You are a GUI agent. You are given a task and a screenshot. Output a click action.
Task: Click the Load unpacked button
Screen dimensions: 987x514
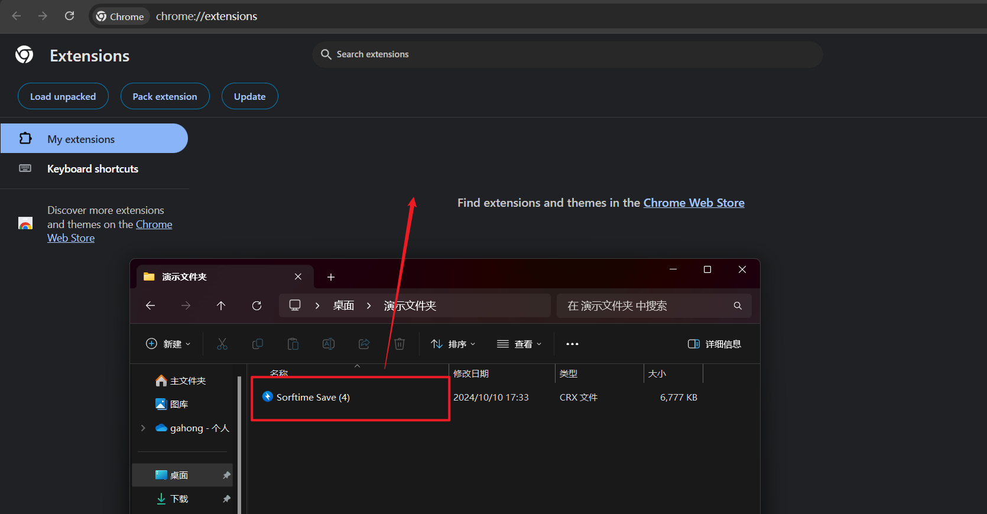click(x=63, y=96)
